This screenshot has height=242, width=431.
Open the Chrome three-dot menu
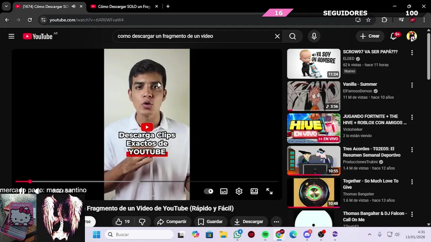(424, 20)
